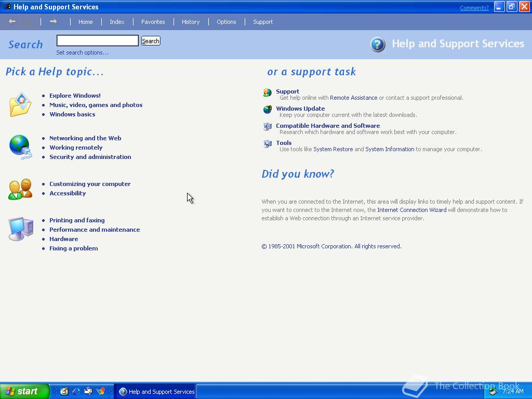Click Compatible Hardware and Software icon
The height and width of the screenshot is (399, 532).
(268, 127)
